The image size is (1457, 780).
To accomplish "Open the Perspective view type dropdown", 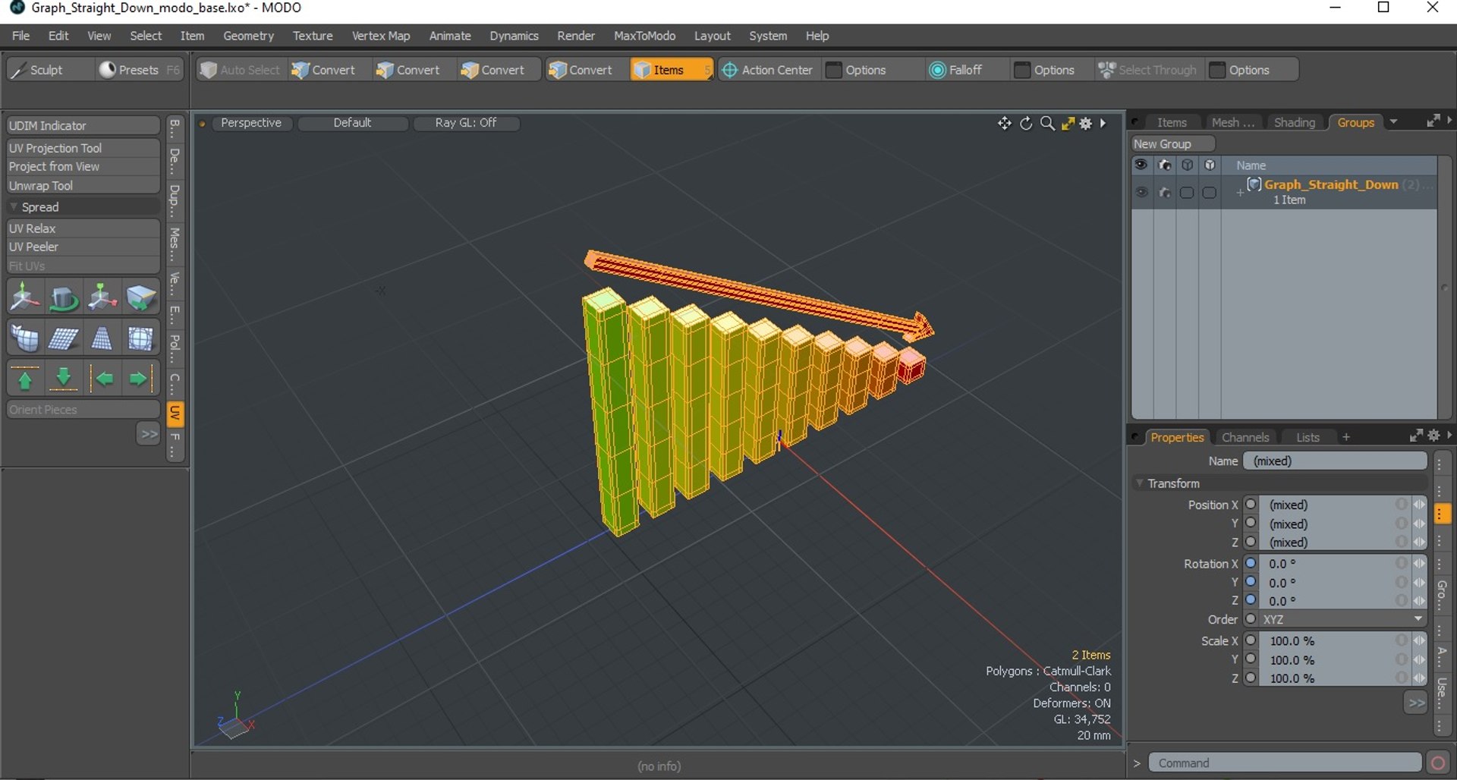I will pos(251,123).
